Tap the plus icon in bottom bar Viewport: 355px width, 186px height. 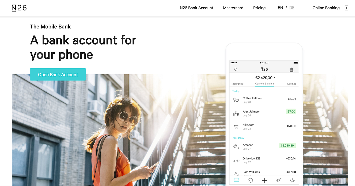(x=264, y=180)
